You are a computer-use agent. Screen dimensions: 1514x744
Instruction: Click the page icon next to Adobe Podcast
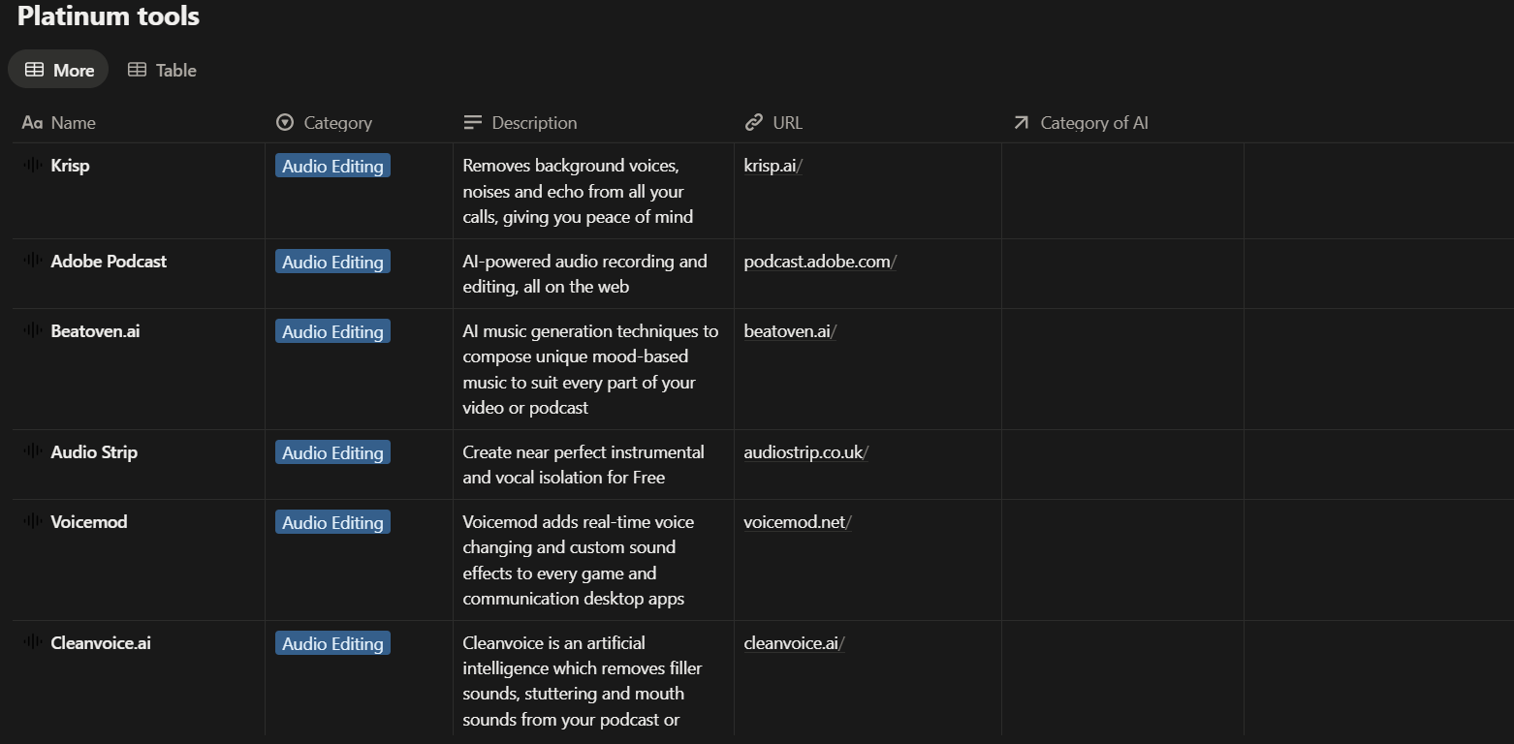(x=32, y=261)
